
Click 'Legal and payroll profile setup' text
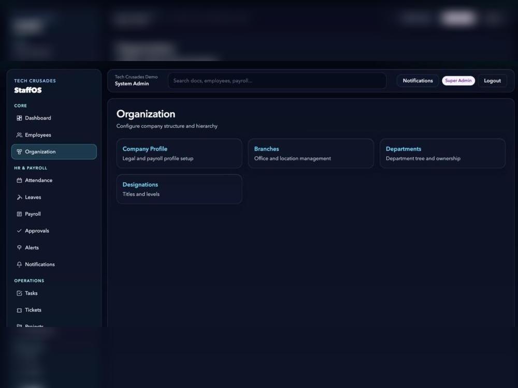158,158
